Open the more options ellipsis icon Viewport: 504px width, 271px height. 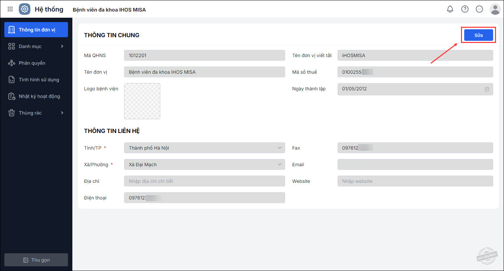point(479,9)
